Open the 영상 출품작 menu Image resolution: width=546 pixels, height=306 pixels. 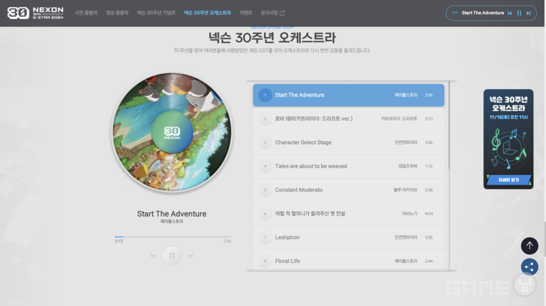117,13
